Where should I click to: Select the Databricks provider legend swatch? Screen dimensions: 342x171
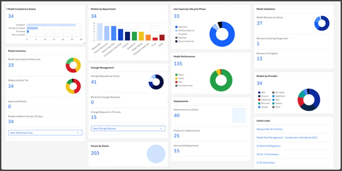259,99
